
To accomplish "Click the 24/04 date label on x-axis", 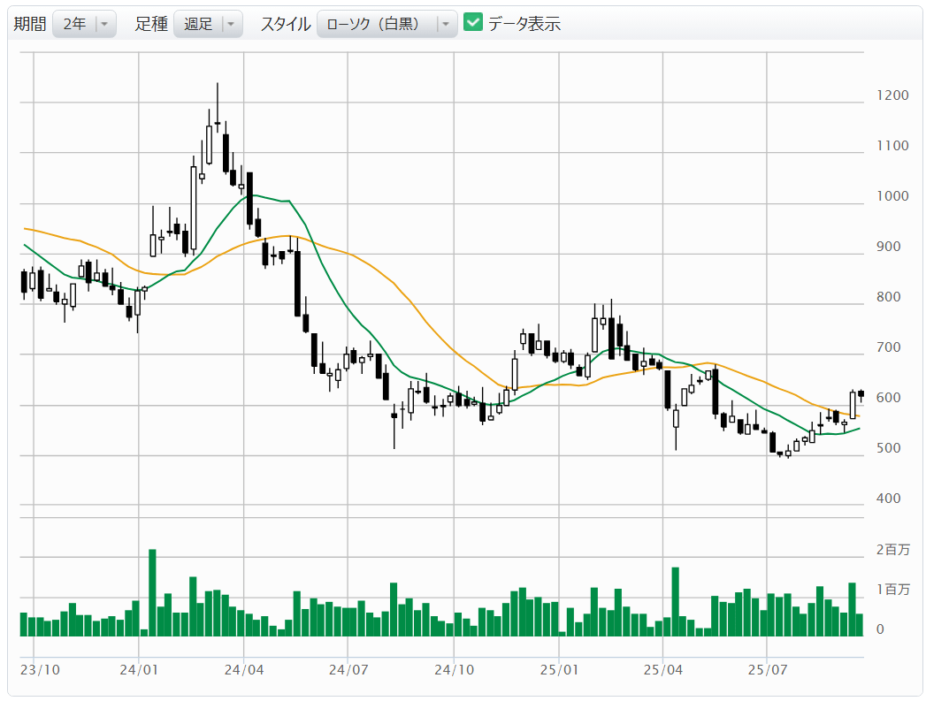I will click(x=243, y=670).
